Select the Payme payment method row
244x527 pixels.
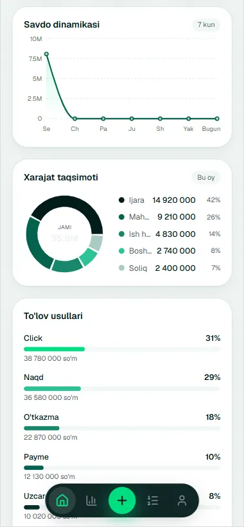click(x=122, y=467)
